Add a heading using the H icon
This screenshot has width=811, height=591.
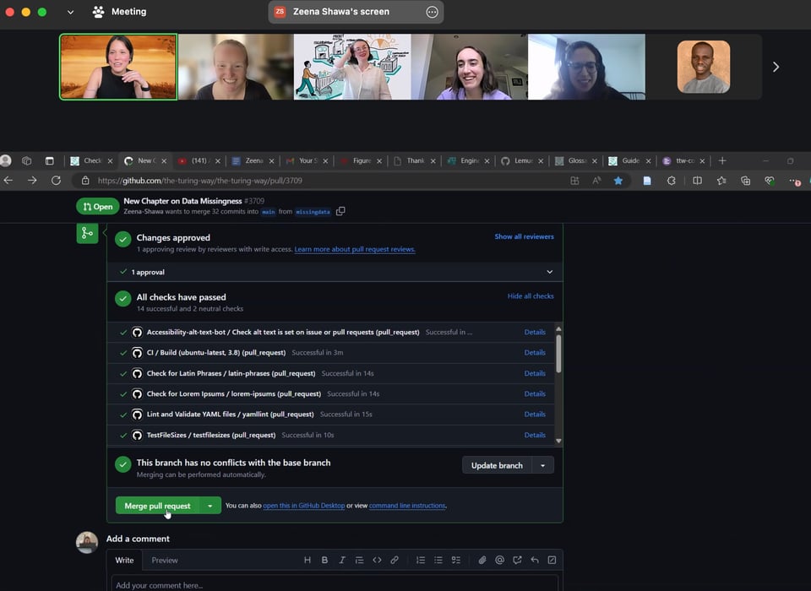(x=308, y=560)
